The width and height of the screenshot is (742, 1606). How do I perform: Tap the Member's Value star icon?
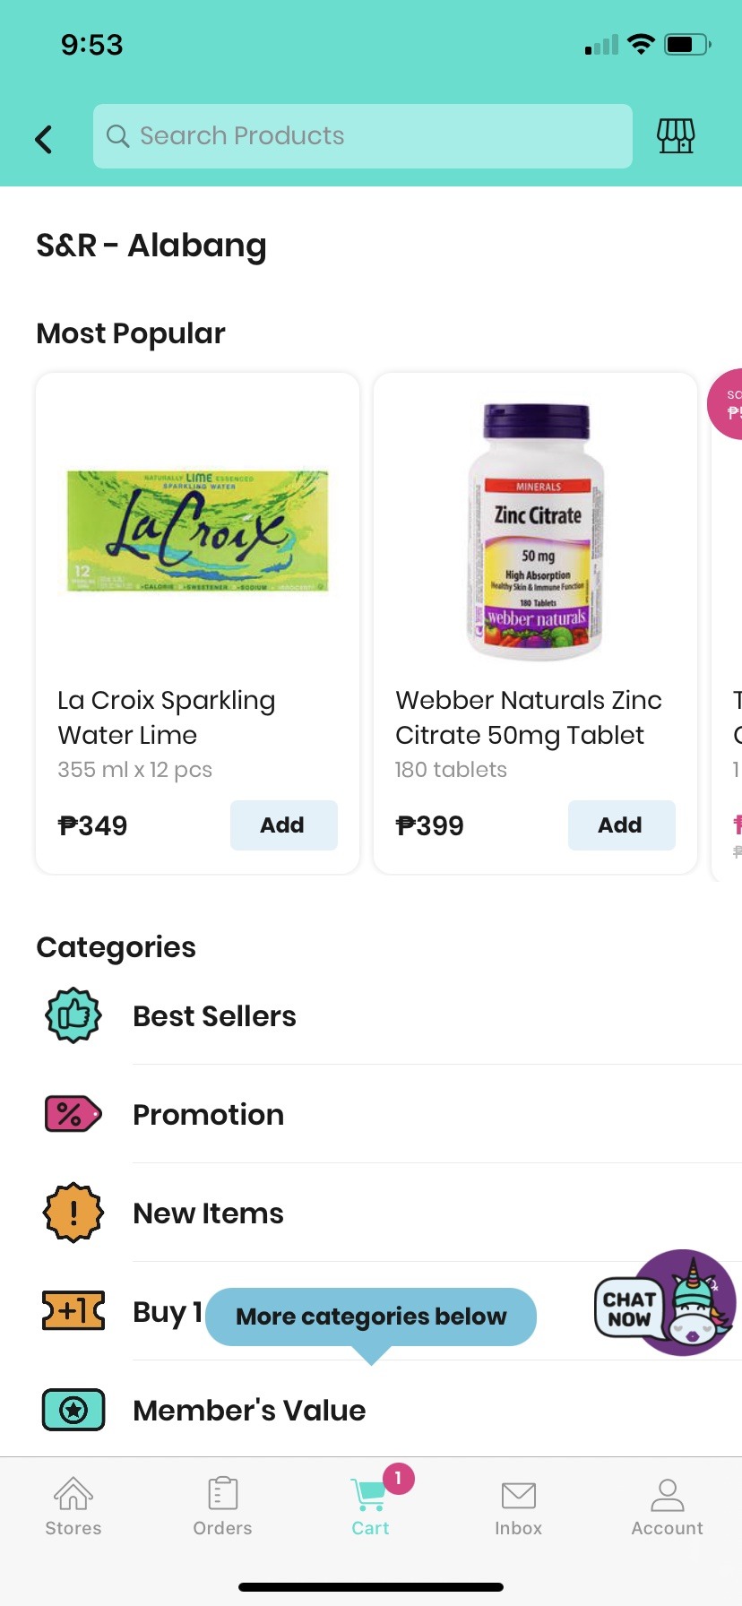72,1409
